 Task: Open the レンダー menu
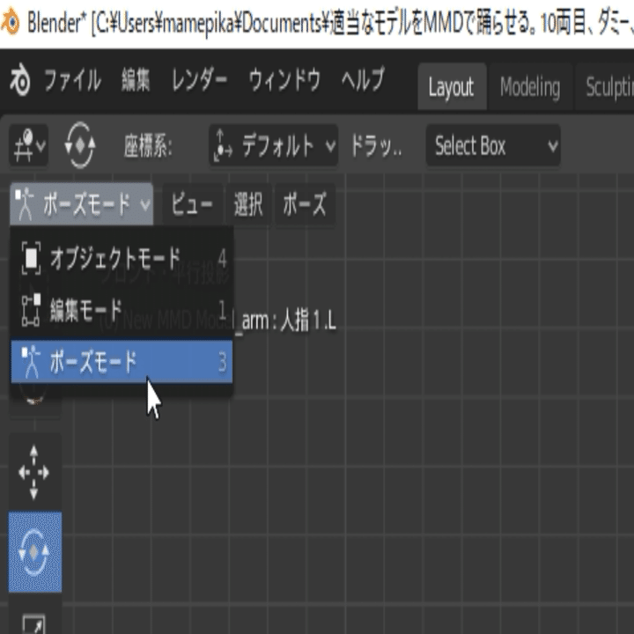coord(199,80)
